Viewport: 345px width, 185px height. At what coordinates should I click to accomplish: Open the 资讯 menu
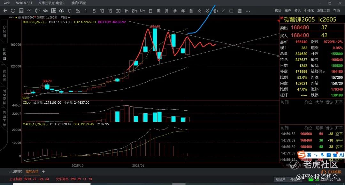click(297, 11)
